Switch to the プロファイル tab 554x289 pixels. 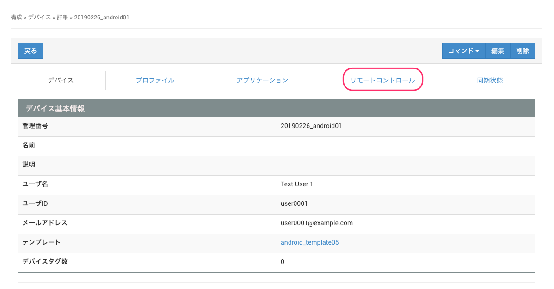[x=155, y=80]
